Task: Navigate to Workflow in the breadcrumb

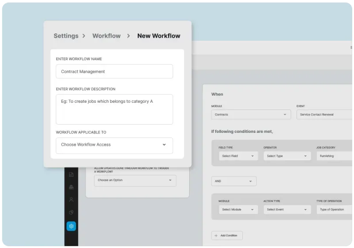Action: 106,36
